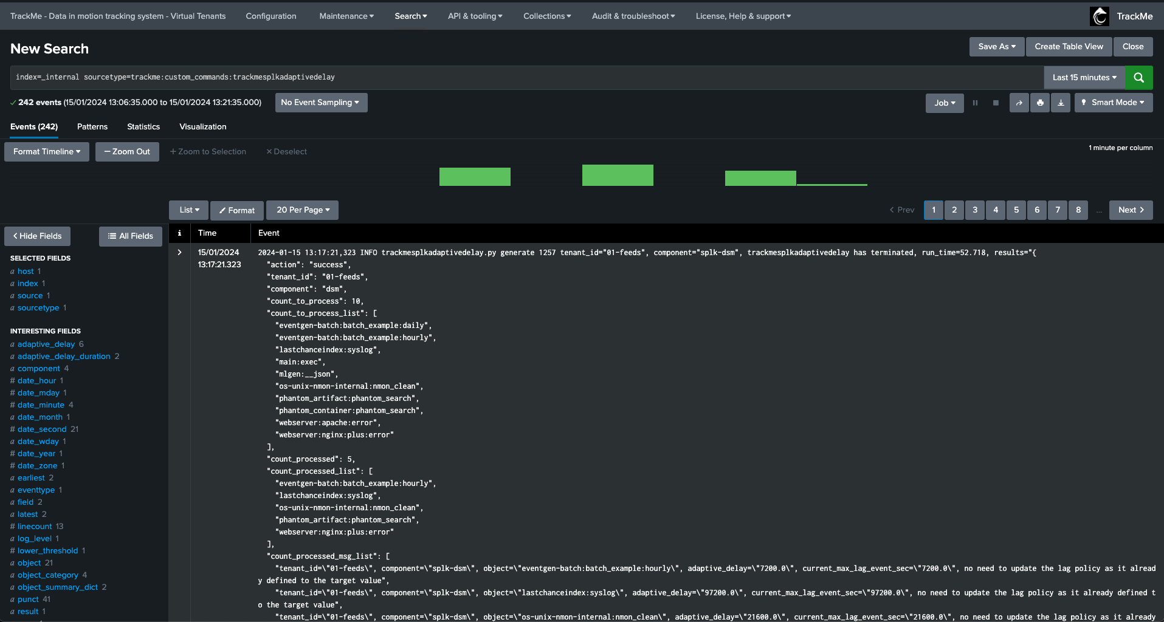Click the Print results icon
The width and height of the screenshot is (1164, 622).
coord(1040,103)
